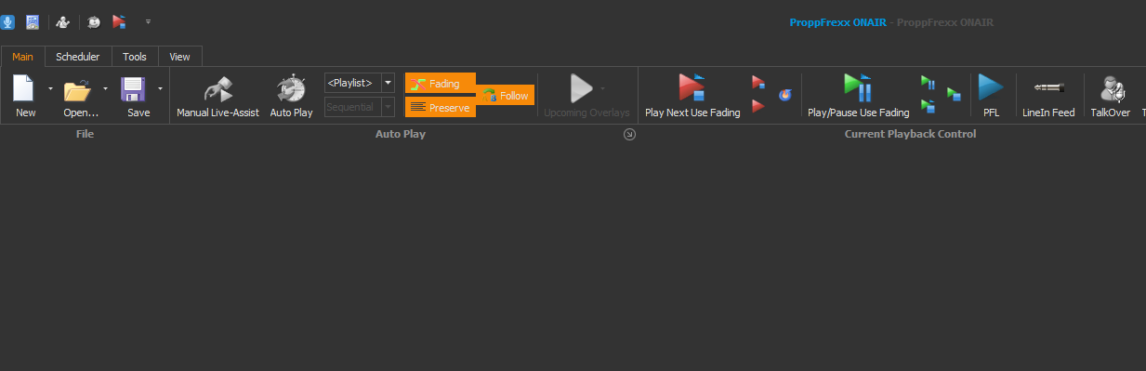Viewport: 1146px width, 371px height.
Task: Expand the New button dropdown arrow
Action: click(x=49, y=89)
